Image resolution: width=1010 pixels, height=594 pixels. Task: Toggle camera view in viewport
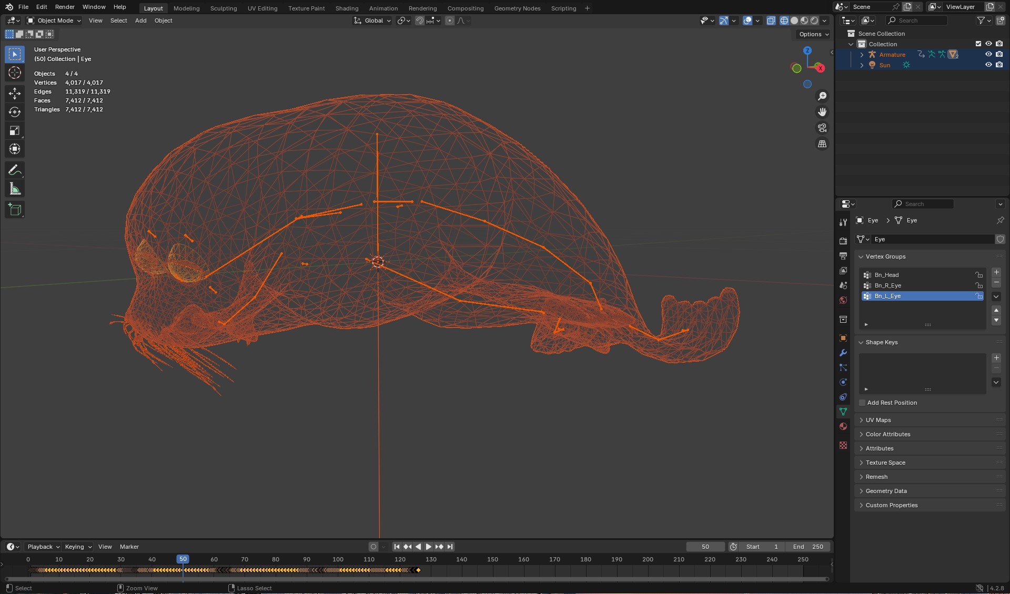tap(822, 128)
